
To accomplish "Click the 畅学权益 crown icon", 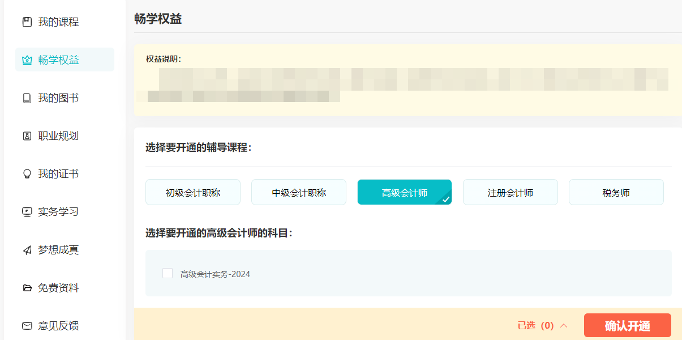I will pyautogui.click(x=26, y=59).
